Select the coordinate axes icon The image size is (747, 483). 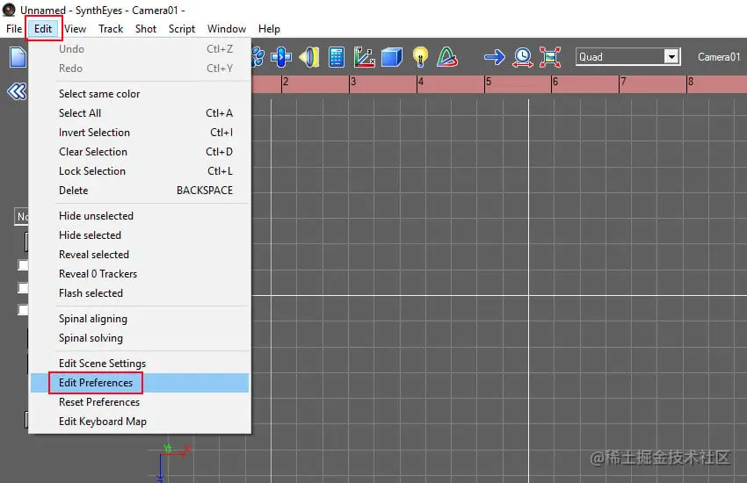365,57
